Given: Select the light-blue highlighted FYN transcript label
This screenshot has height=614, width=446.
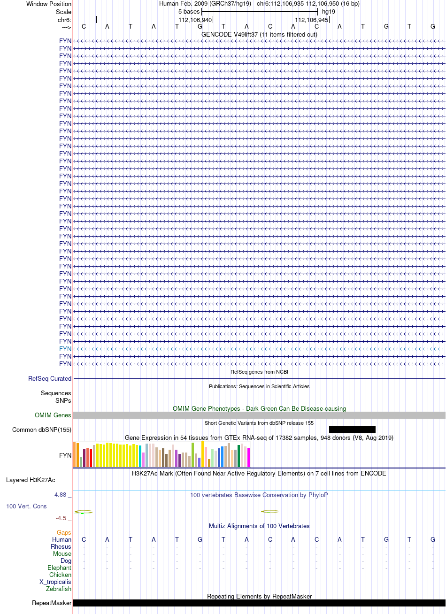Looking at the screenshot, I should point(65,349).
